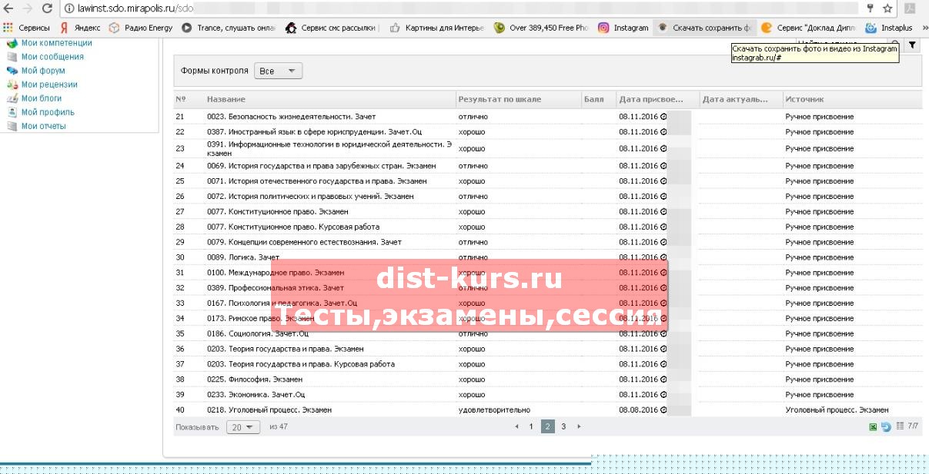Viewport: 929px width, 474px height.
Task: Open Мои сообщения in the sidebar
Action: click(52, 57)
